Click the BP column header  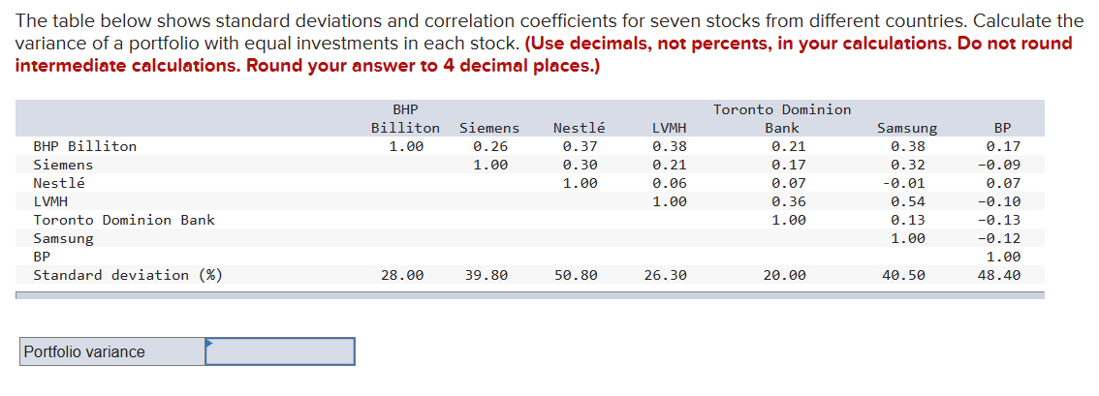1003,128
